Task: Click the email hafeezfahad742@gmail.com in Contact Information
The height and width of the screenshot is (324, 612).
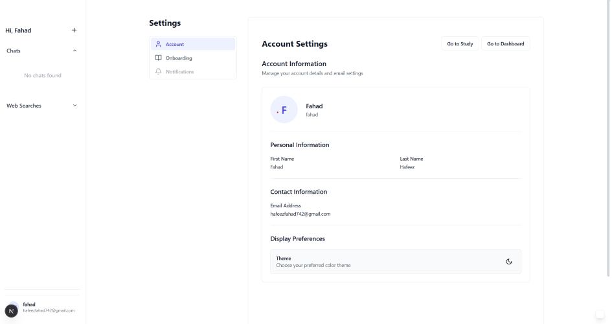Action: point(300,214)
